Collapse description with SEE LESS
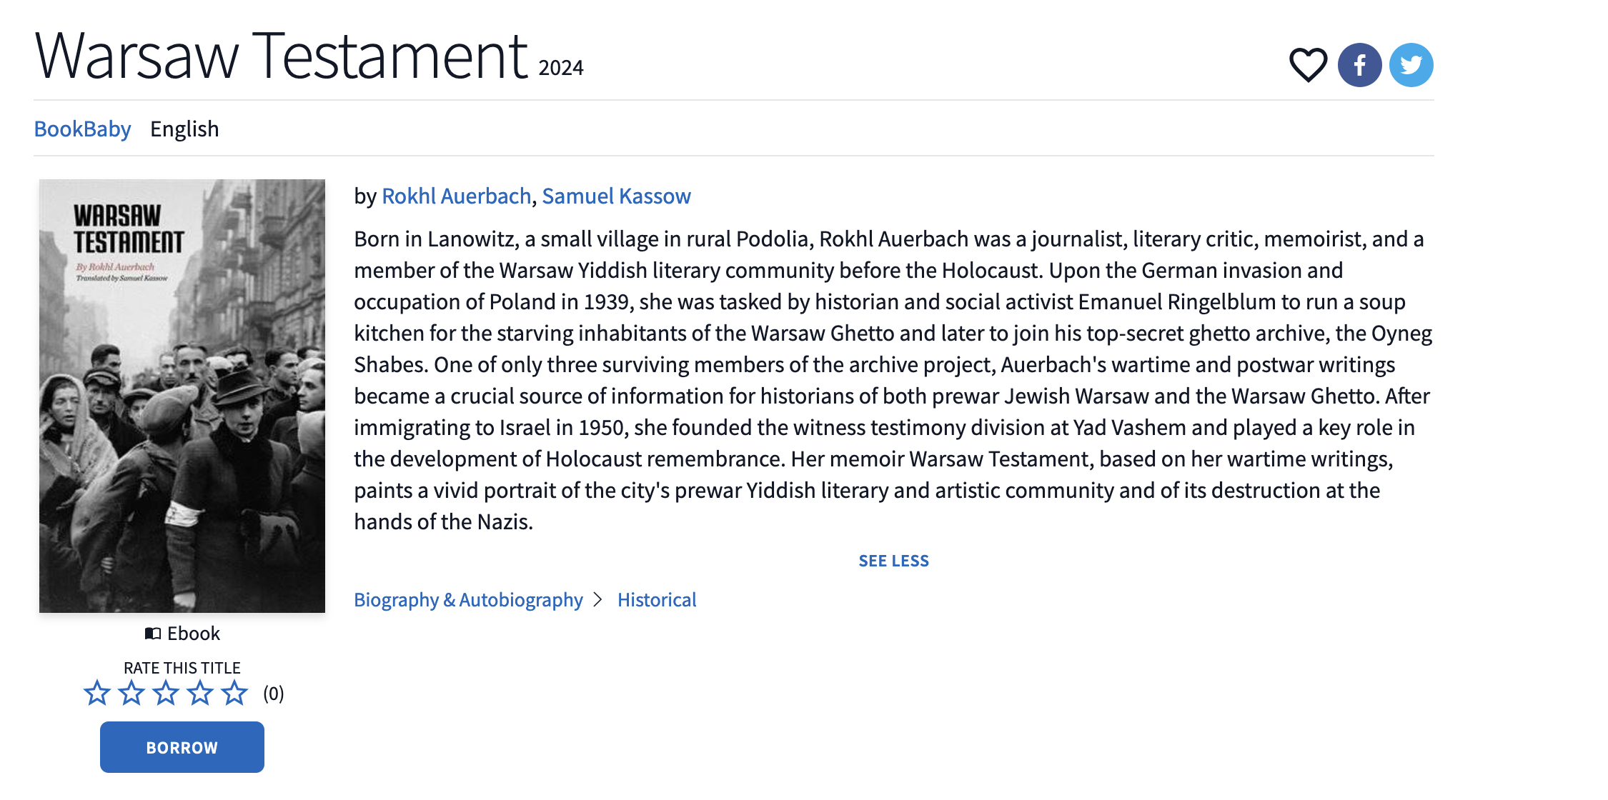Image resolution: width=1608 pixels, height=800 pixels. point(893,561)
